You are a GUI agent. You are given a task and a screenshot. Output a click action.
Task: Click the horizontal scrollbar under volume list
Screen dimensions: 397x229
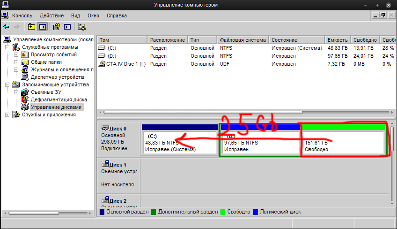243,113
